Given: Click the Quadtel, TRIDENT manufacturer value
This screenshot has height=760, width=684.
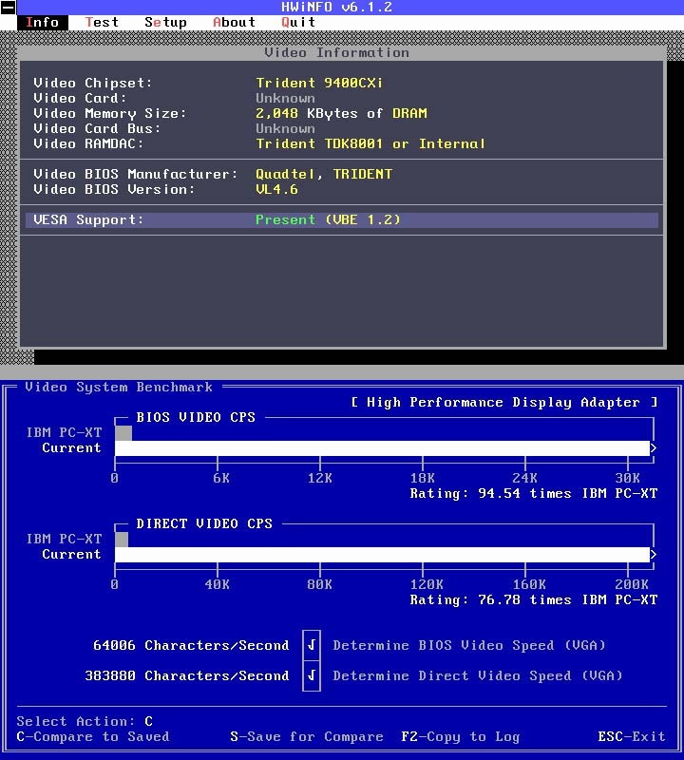Looking at the screenshot, I should tap(324, 174).
